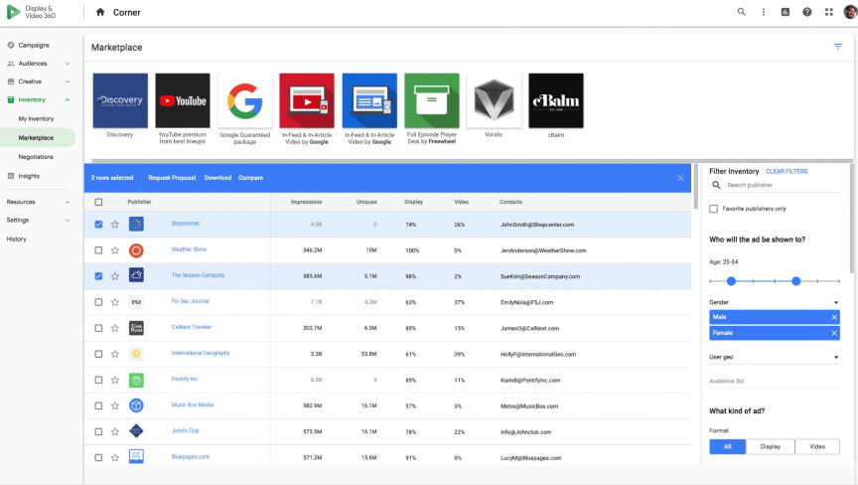Favorite Weather Show with its star icon
858x485 pixels.
pyautogui.click(x=115, y=250)
